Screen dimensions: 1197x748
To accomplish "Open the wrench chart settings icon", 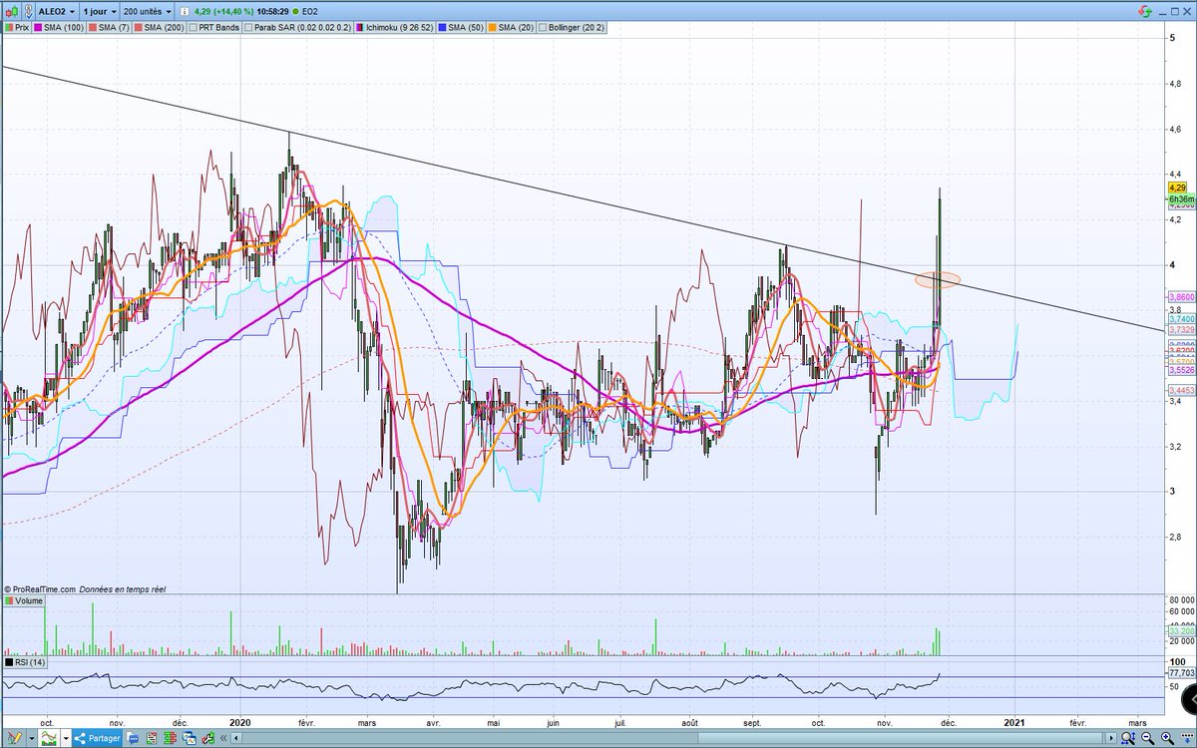I will 207,738.
